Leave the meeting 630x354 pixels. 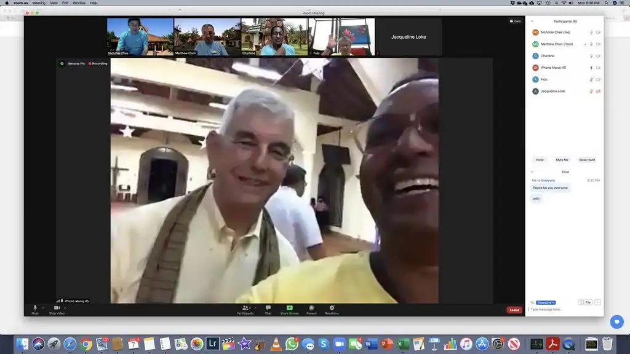point(514,310)
